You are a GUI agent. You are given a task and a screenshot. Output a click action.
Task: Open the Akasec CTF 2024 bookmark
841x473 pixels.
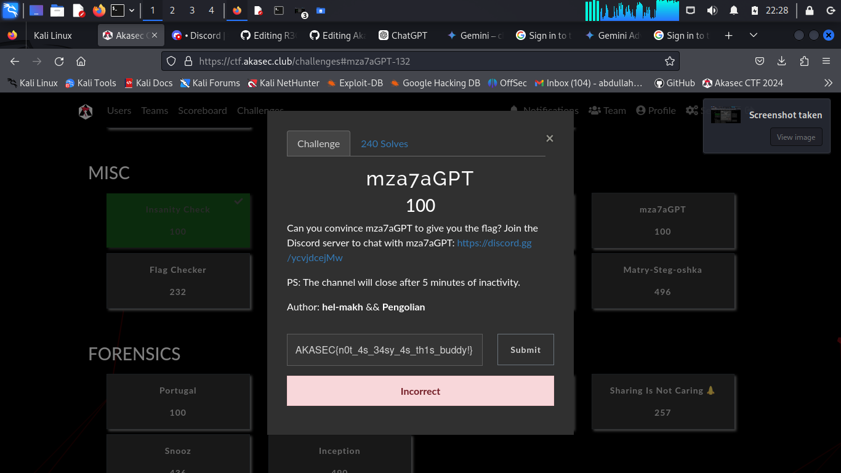(x=742, y=83)
